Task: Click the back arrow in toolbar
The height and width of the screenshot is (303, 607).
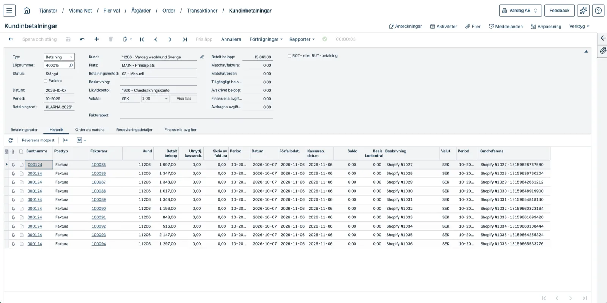Action: [11, 39]
